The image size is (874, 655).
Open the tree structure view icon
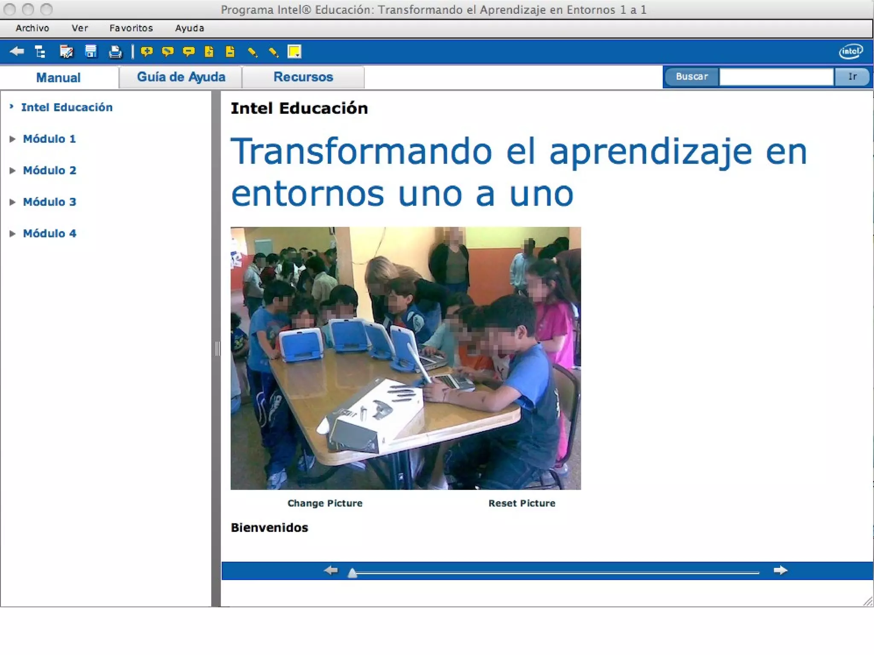coord(40,52)
